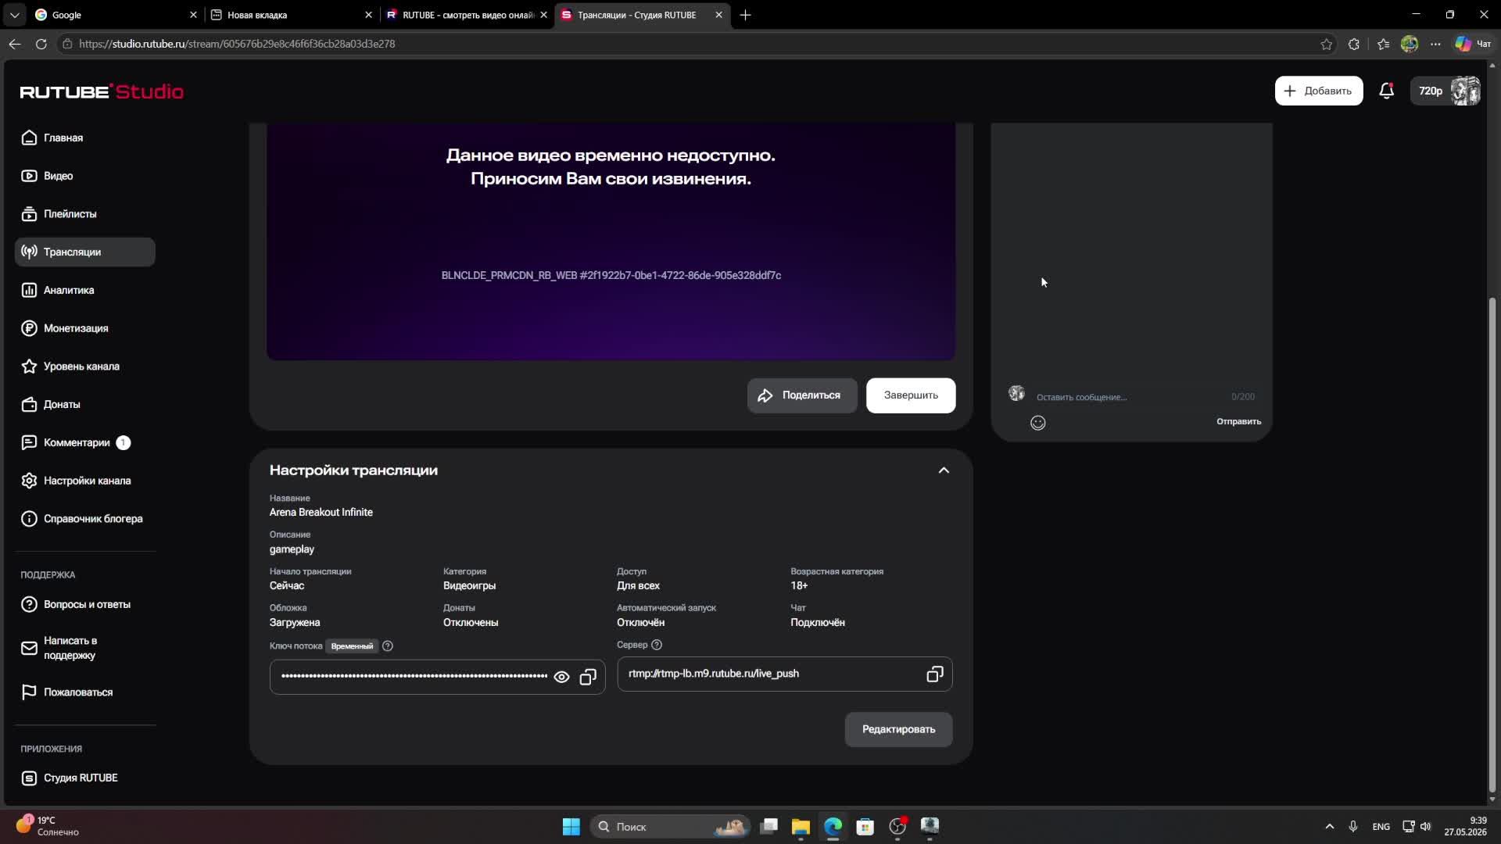Show help for Сервер
Image resolution: width=1501 pixels, height=844 pixels.
tap(657, 646)
